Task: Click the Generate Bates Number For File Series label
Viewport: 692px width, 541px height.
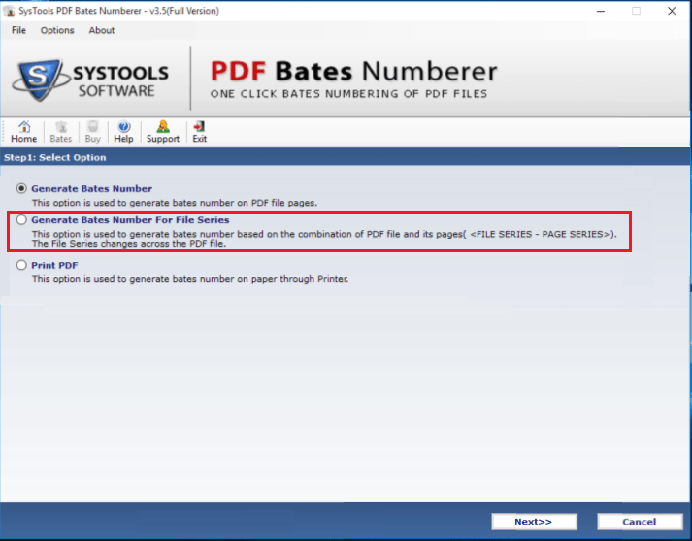Action: (130, 219)
